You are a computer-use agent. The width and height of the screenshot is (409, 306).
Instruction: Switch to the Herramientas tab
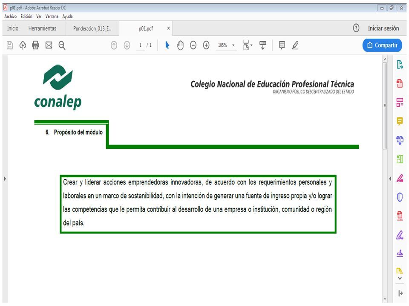click(42, 28)
